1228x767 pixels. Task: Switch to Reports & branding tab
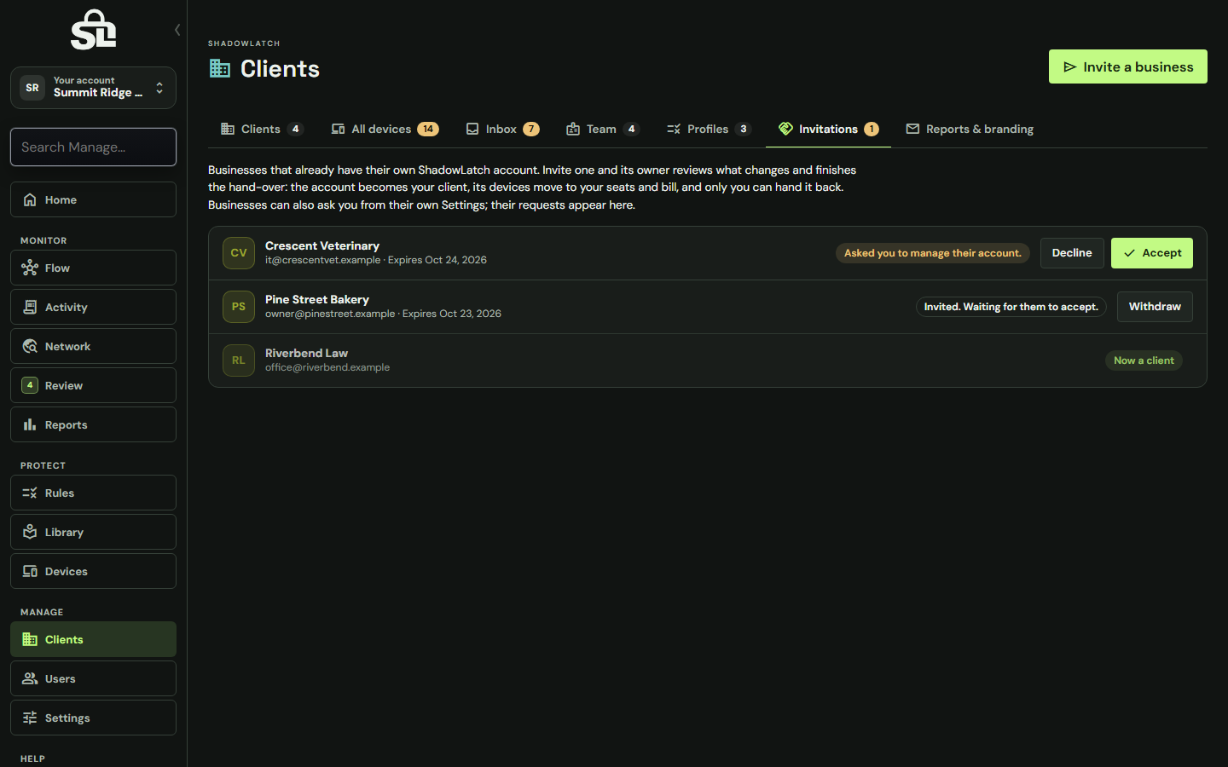click(x=970, y=129)
